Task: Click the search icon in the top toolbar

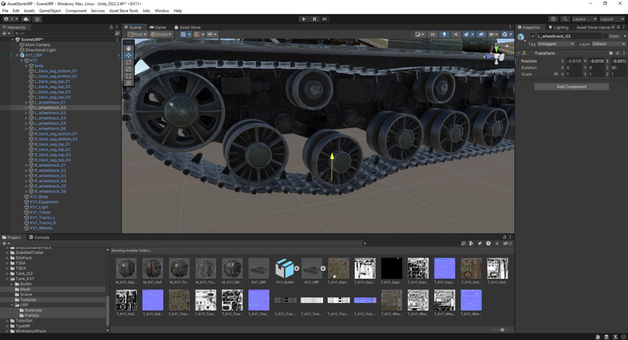Action: [565, 19]
